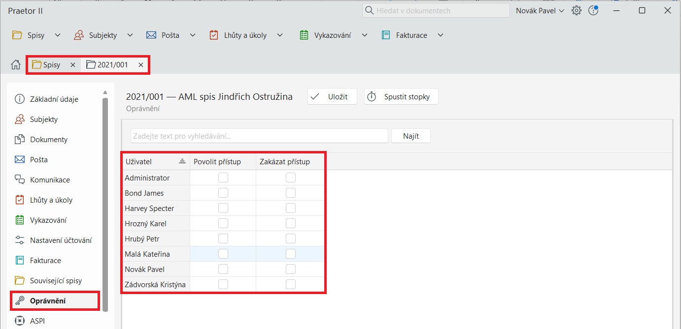Tick Povolit přístup for Novák Pavel
Image resolution: width=681 pixels, height=329 pixels.
tap(223, 269)
